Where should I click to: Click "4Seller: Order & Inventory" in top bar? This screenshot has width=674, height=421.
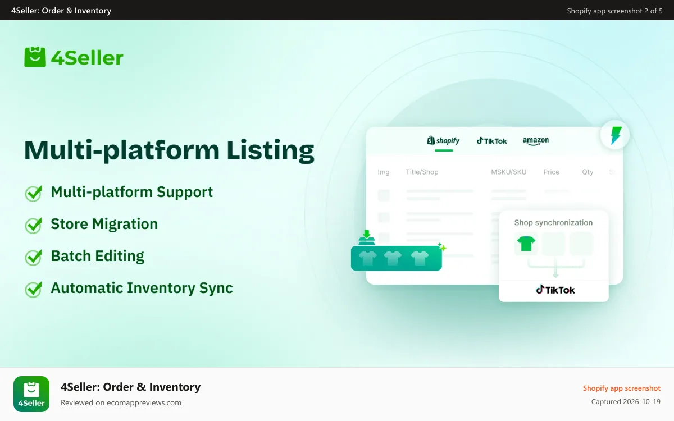coord(61,11)
